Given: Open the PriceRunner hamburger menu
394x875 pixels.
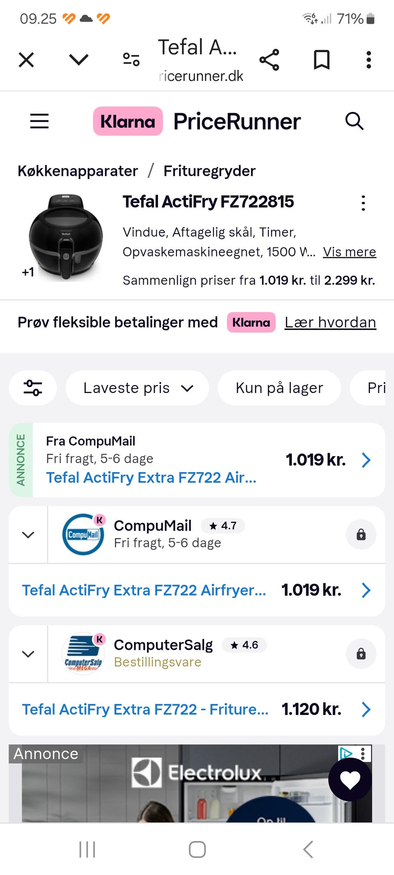Looking at the screenshot, I should click(39, 121).
